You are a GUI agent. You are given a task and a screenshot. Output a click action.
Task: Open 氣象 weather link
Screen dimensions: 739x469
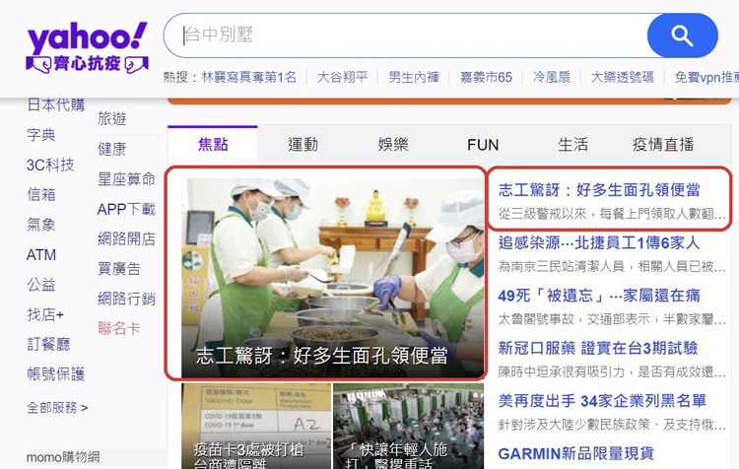41,225
